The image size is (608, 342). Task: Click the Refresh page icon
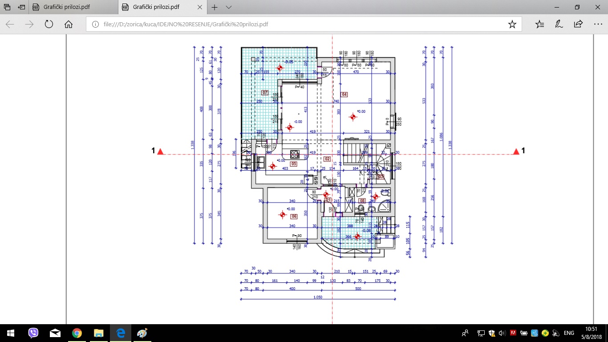[x=49, y=24]
